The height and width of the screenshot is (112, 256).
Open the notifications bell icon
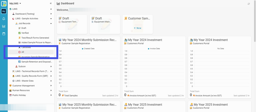(4, 19)
